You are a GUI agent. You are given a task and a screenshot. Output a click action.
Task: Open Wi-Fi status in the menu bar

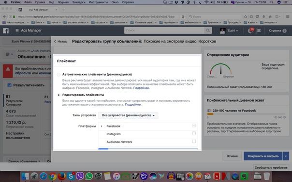click(x=206, y=2)
